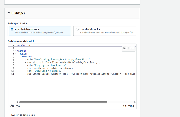Click the indent icon in editor toolbar
Image resolution: width=180 pixels, height=117 pixels.
click(x=132, y=48)
